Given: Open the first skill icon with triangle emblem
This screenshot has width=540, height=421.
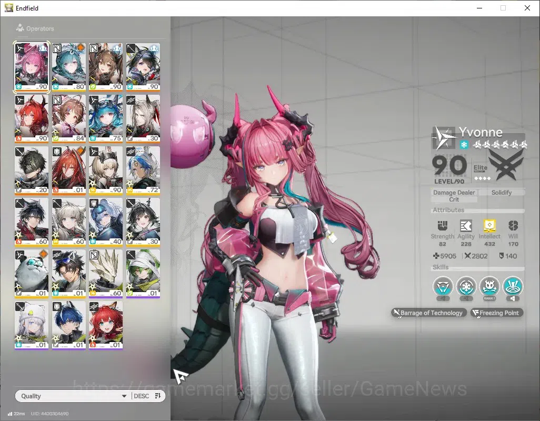Looking at the screenshot, I should coord(443,286).
